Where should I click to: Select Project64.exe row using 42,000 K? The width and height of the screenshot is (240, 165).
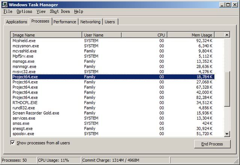tap(113, 92)
